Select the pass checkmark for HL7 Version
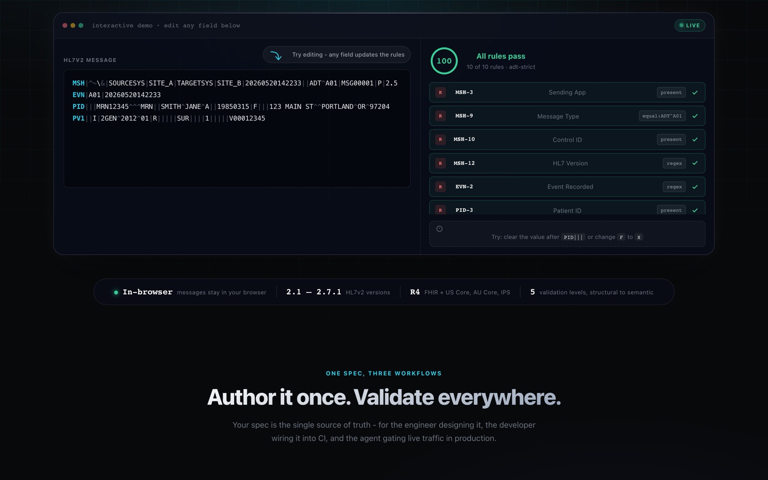 pos(695,163)
